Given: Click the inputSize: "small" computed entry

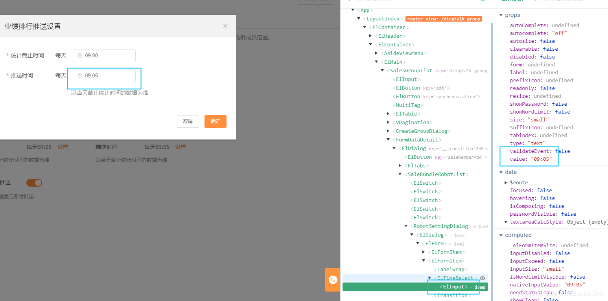Looking at the screenshot, I should coord(537,269).
